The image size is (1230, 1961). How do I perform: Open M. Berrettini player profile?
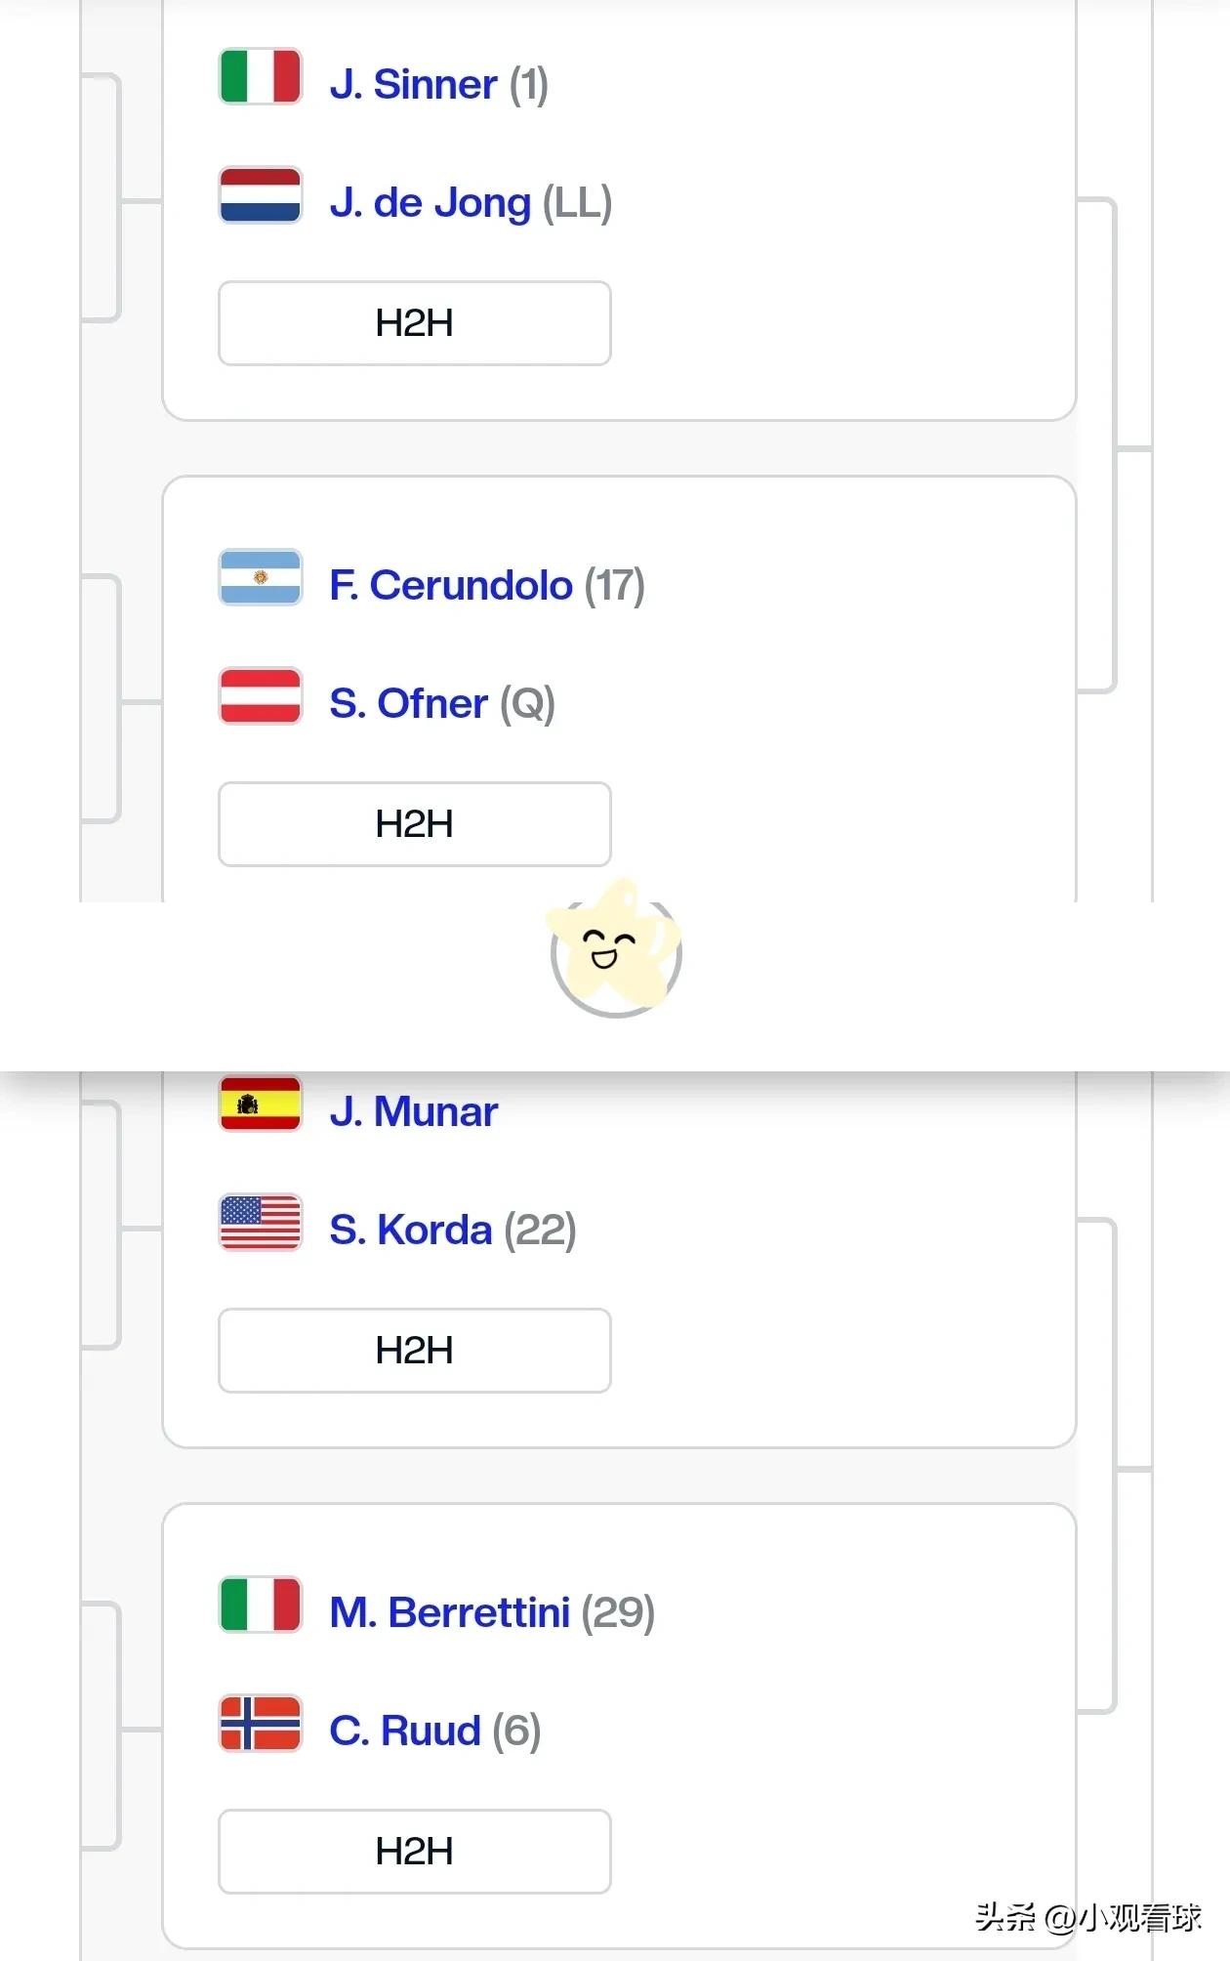(x=450, y=1613)
